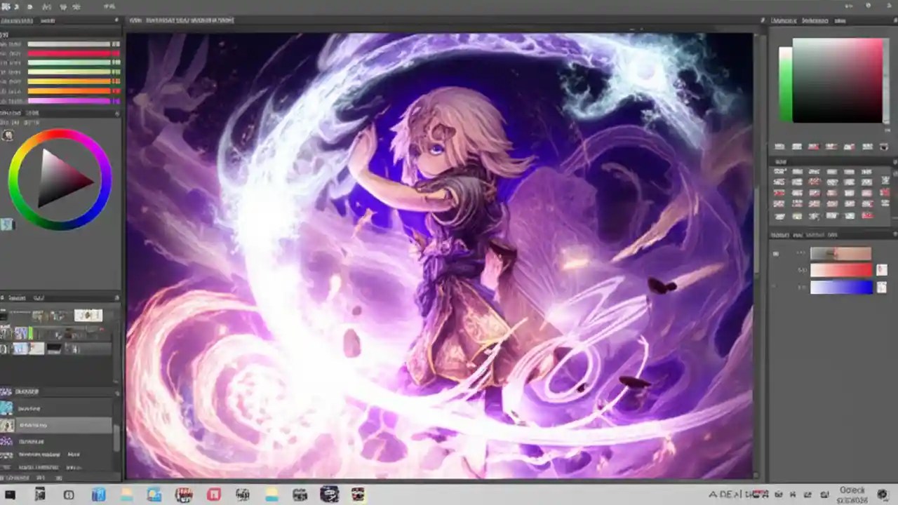Open the leftmost menu in the menu bar
The width and height of the screenshot is (898, 505).
coord(7,6)
